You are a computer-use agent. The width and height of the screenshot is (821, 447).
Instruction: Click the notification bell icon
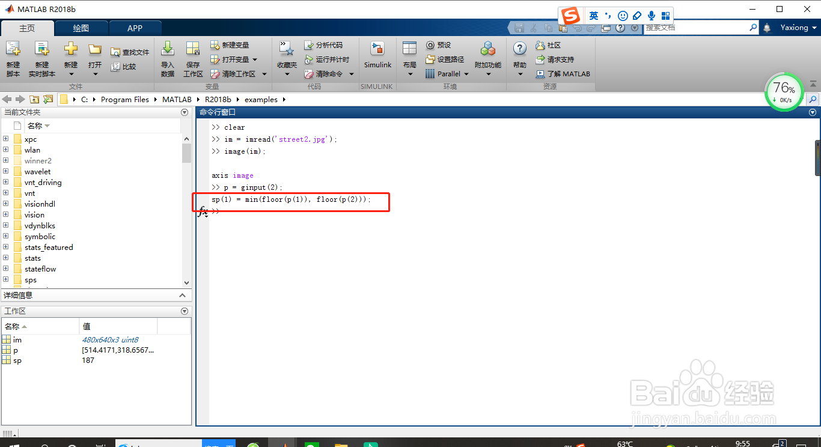pos(767,28)
